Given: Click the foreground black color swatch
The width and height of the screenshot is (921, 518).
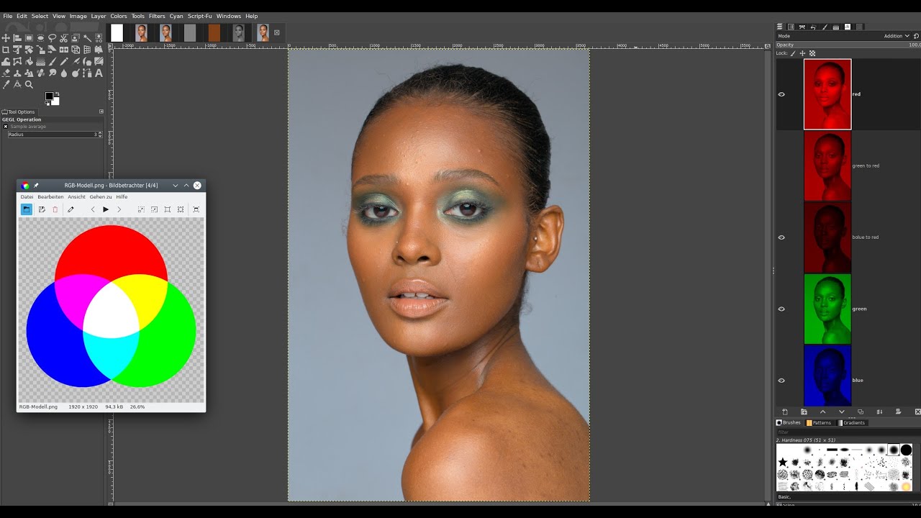Looking at the screenshot, I should point(49,96).
